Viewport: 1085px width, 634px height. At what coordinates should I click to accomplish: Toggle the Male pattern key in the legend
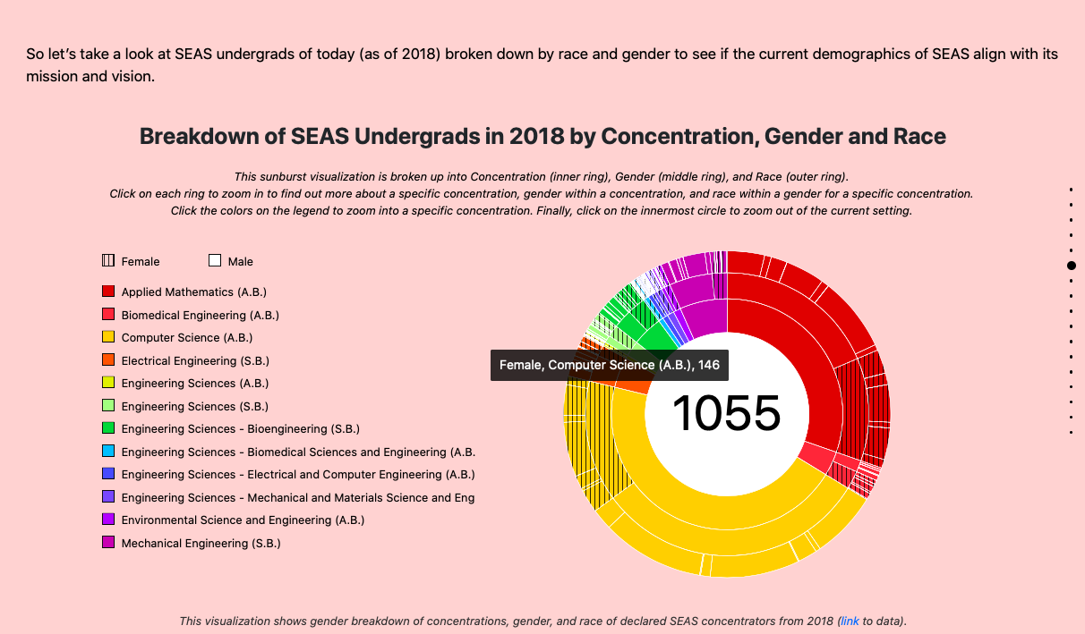click(x=215, y=260)
